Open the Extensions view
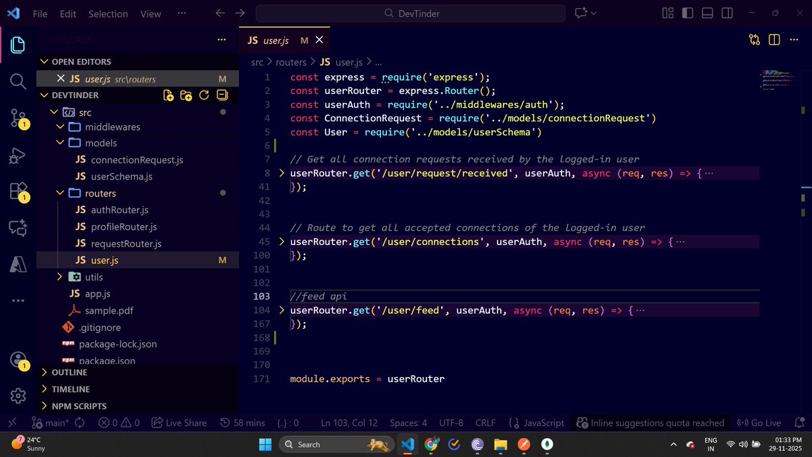The image size is (812, 457). point(18,192)
